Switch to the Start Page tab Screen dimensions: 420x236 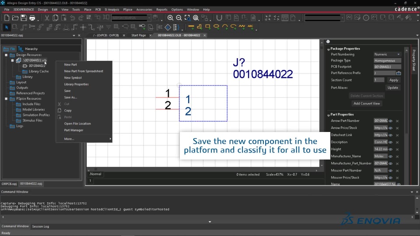coord(139,35)
